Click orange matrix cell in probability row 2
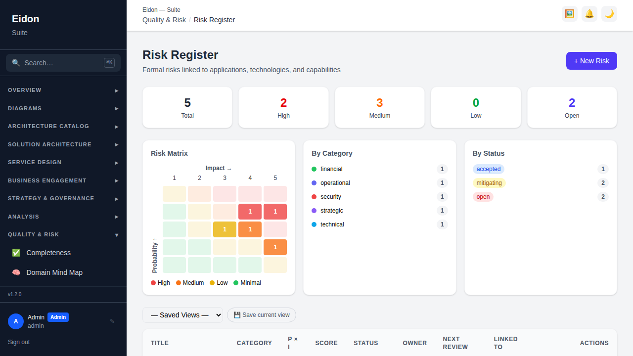 pos(275,247)
